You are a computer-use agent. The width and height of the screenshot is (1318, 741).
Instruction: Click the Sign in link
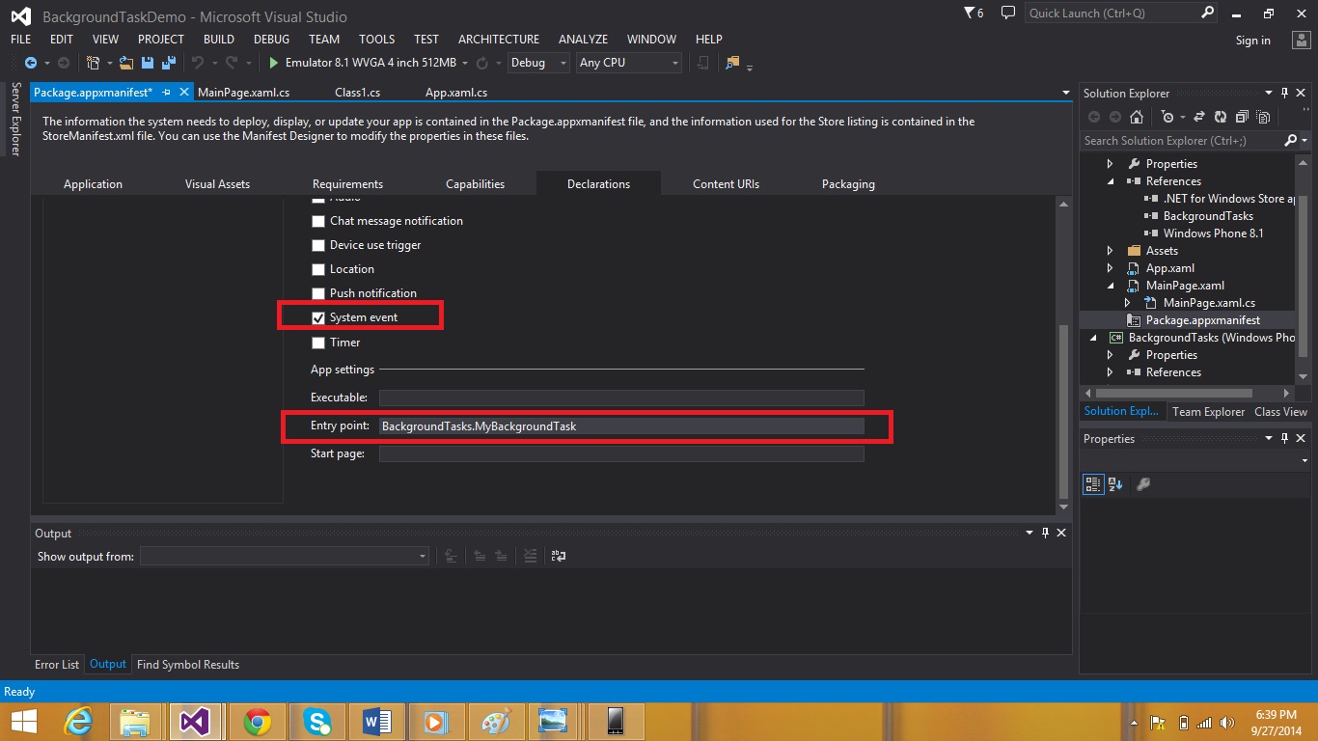click(1252, 41)
